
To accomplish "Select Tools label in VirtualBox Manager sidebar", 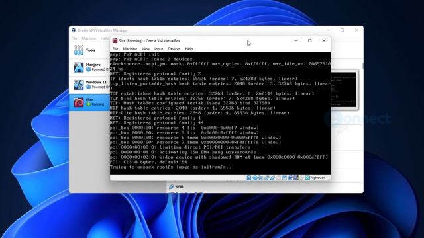I will click(x=91, y=50).
